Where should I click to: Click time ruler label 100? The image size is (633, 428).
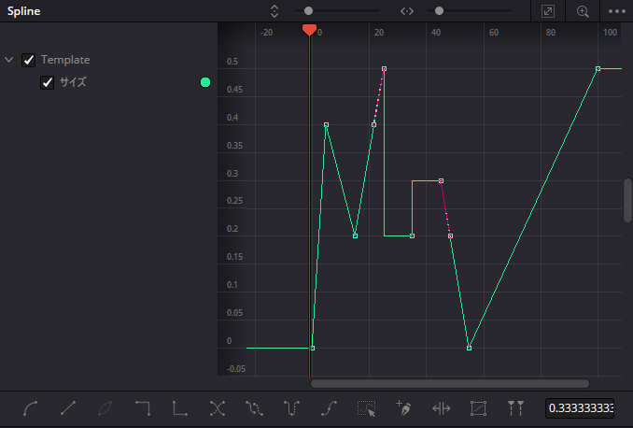[610, 33]
